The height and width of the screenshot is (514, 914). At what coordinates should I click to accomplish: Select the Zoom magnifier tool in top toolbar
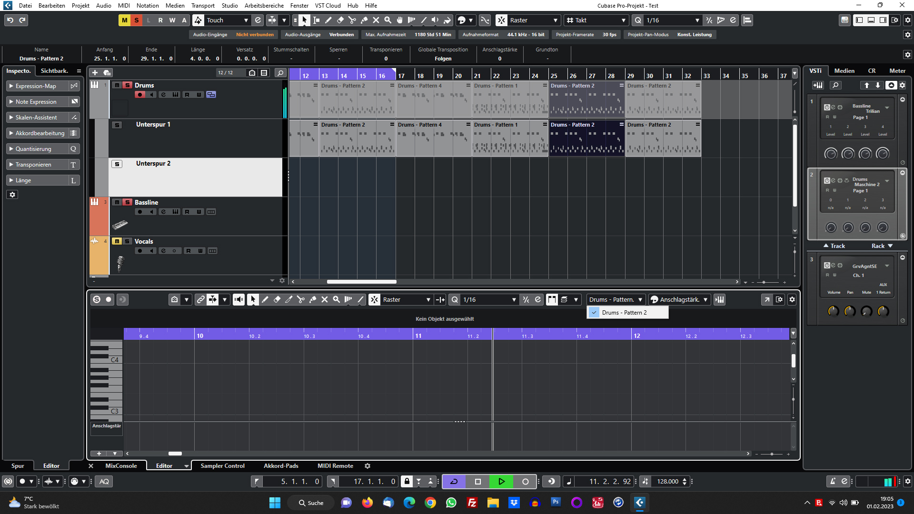388,20
